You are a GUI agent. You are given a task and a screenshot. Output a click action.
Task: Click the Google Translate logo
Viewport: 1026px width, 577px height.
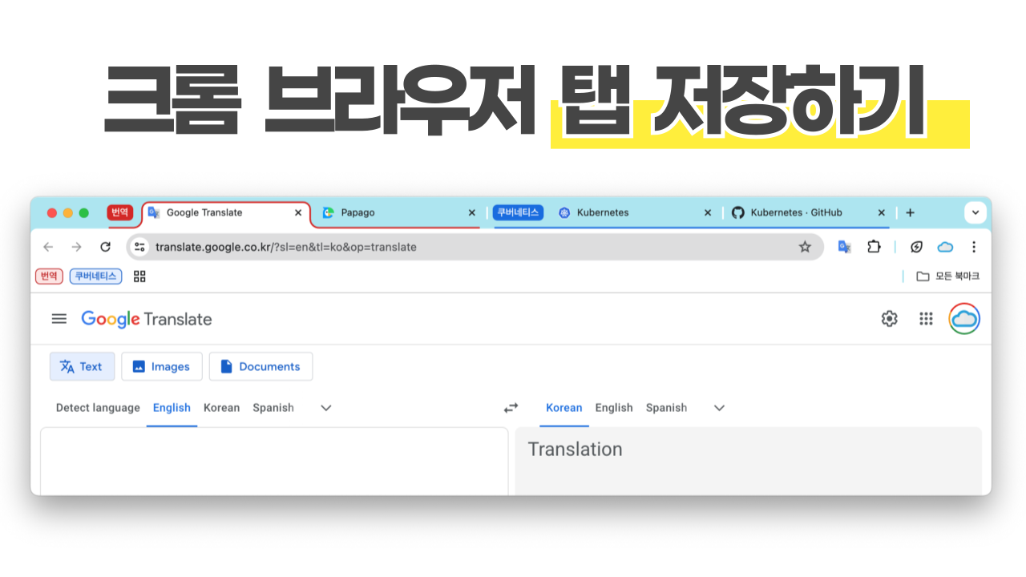(147, 319)
